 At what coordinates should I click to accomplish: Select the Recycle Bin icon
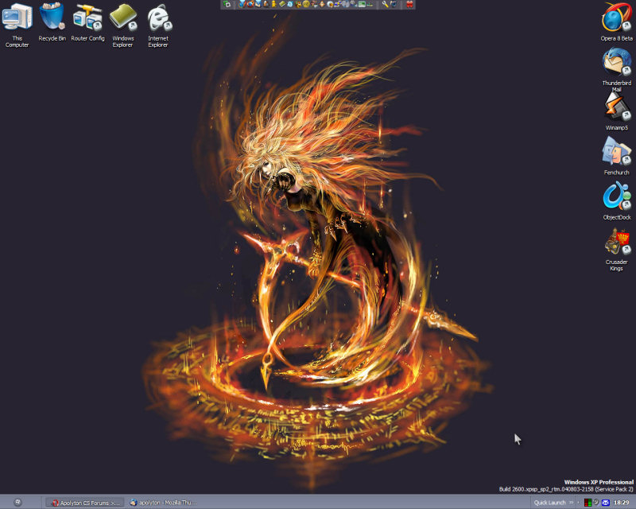(x=52, y=18)
